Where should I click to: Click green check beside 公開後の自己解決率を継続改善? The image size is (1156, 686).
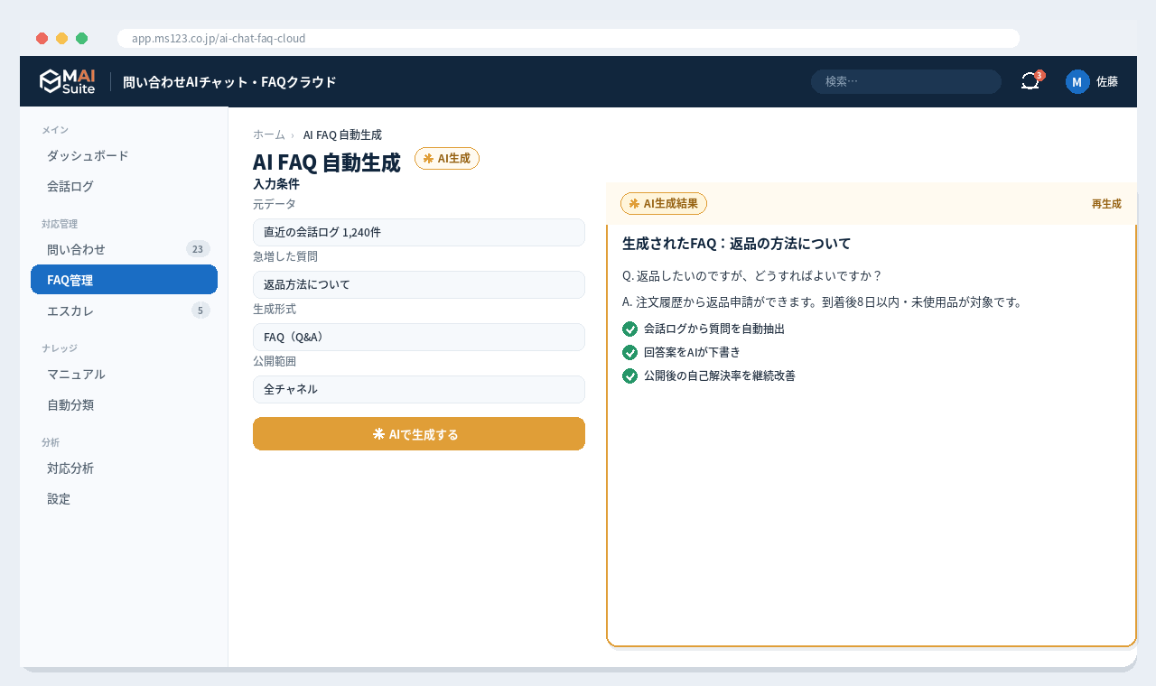click(630, 375)
